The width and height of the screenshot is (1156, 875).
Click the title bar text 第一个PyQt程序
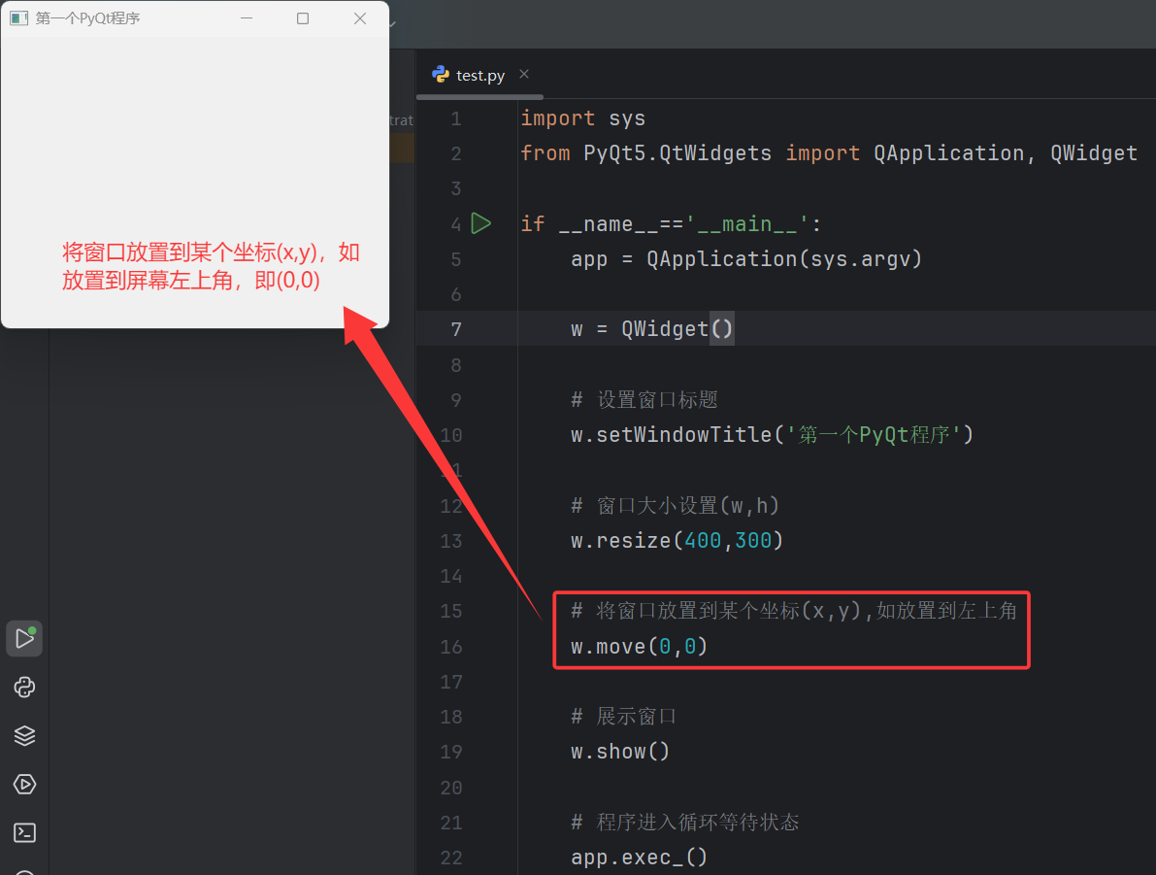(x=87, y=18)
